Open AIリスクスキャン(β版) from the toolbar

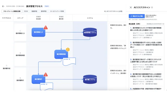[x=113, y=11]
